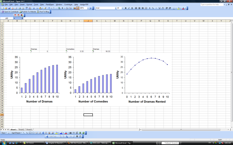Run the Spelling check icon
Screen dimensions: 233x145
click(x=27, y=8)
